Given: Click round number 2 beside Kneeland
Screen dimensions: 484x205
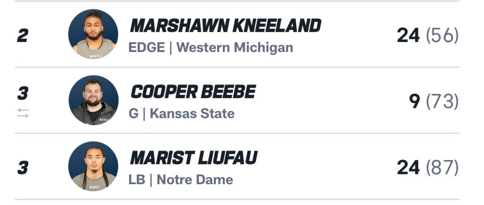Looking at the screenshot, I should (22, 36).
